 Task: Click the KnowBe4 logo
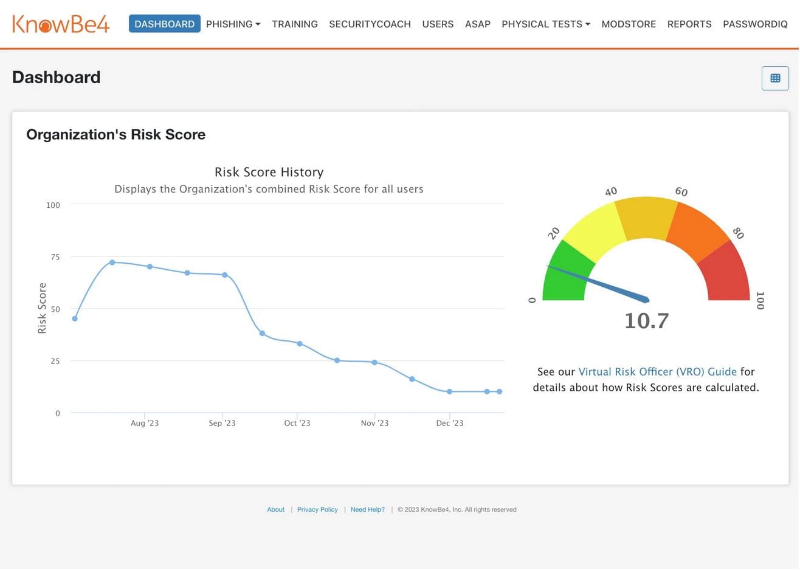(x=61, y=24)
